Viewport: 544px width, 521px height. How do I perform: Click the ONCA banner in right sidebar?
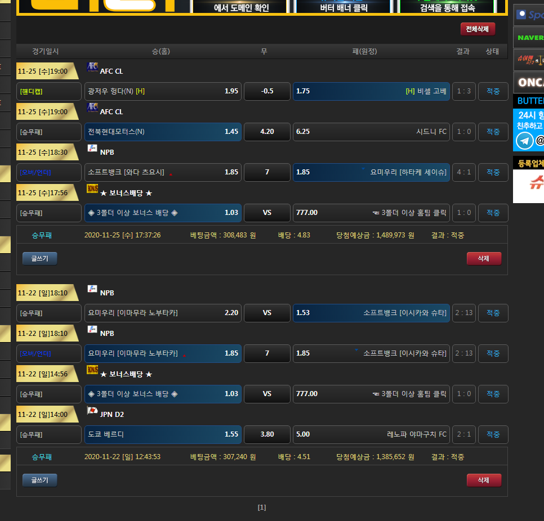coord(529,83)
